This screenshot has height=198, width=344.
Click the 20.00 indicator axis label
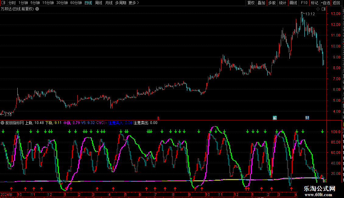(x=336, y=173)
